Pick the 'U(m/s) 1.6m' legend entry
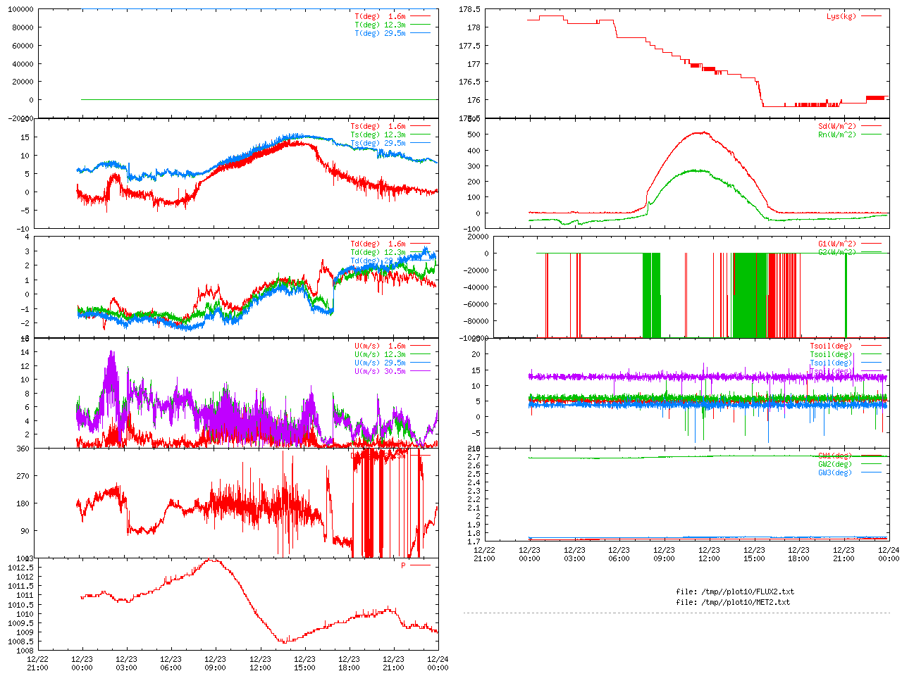This screenshot has width=902, height=676. 380,346
